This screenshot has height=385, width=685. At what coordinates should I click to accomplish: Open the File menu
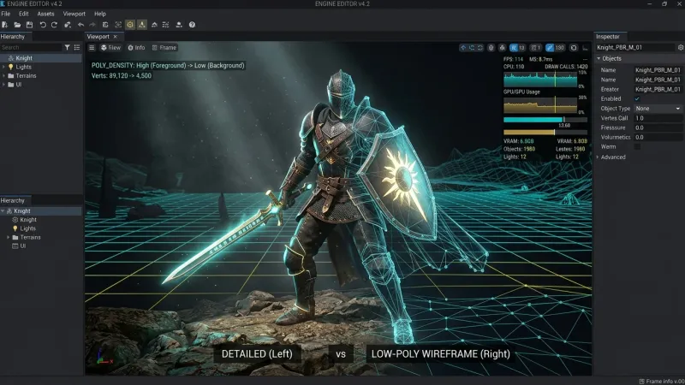(6, 14)
